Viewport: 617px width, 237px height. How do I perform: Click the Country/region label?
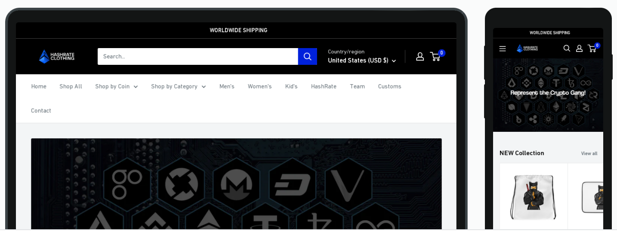346,52
